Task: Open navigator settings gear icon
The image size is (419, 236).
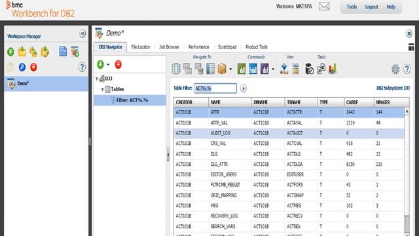Action: coord(395,69)
